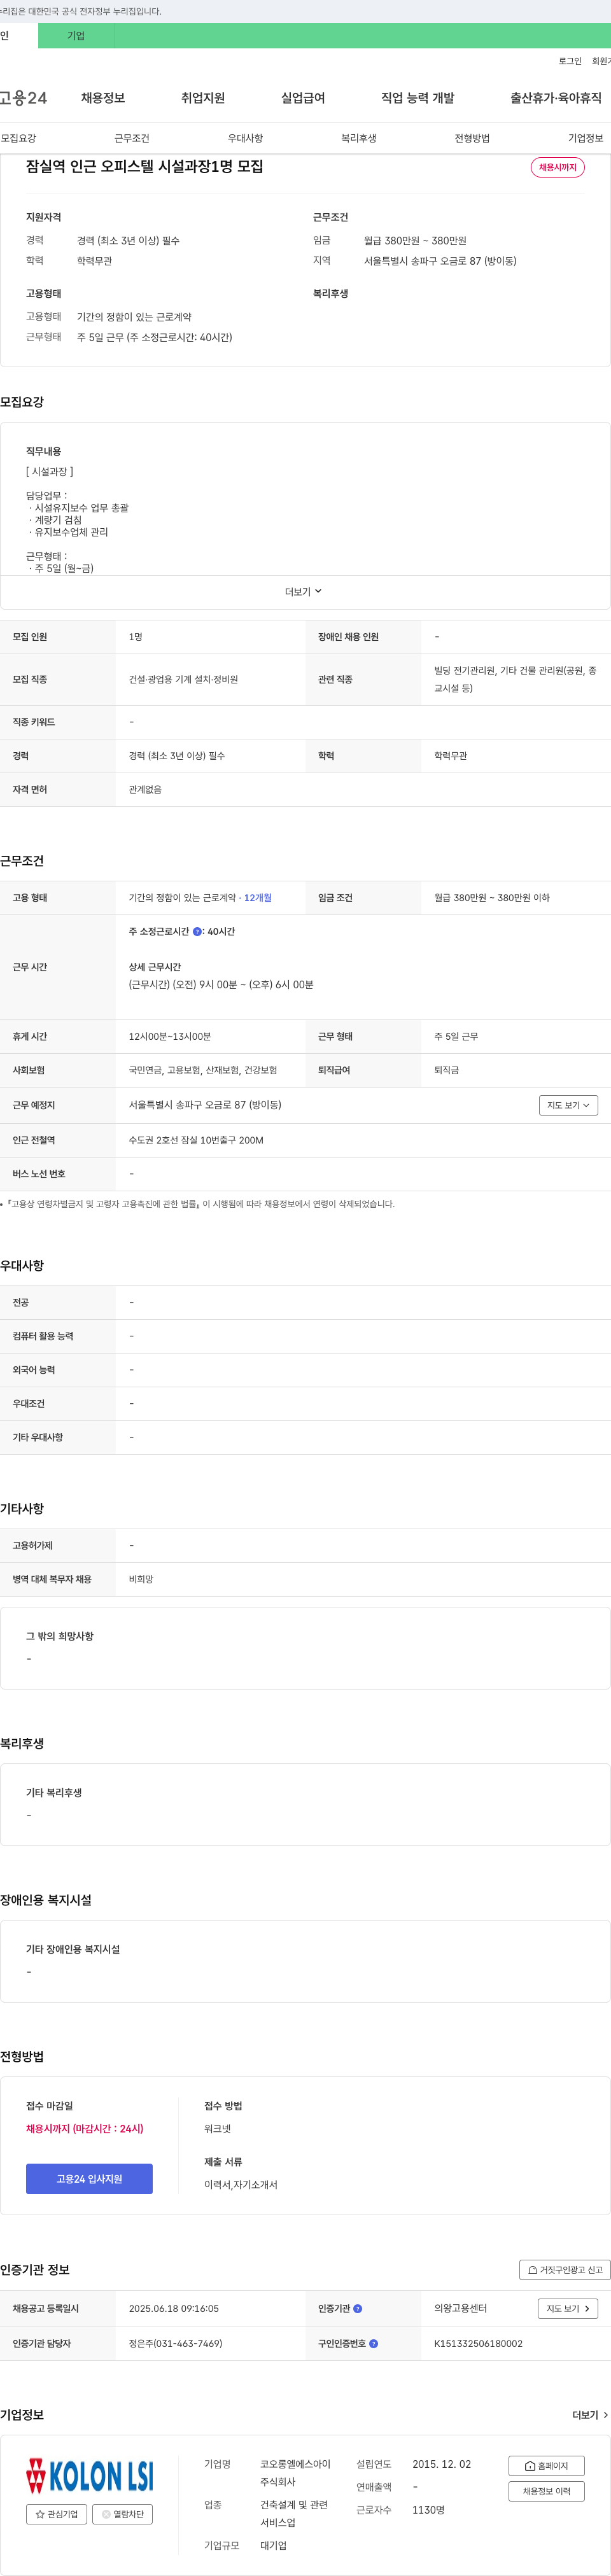Viewport: 611px width, 2576px height.
Task: Click the contact 정은주(031-463-7469)
Action: pyautogui.click(x=176, y=2344)
